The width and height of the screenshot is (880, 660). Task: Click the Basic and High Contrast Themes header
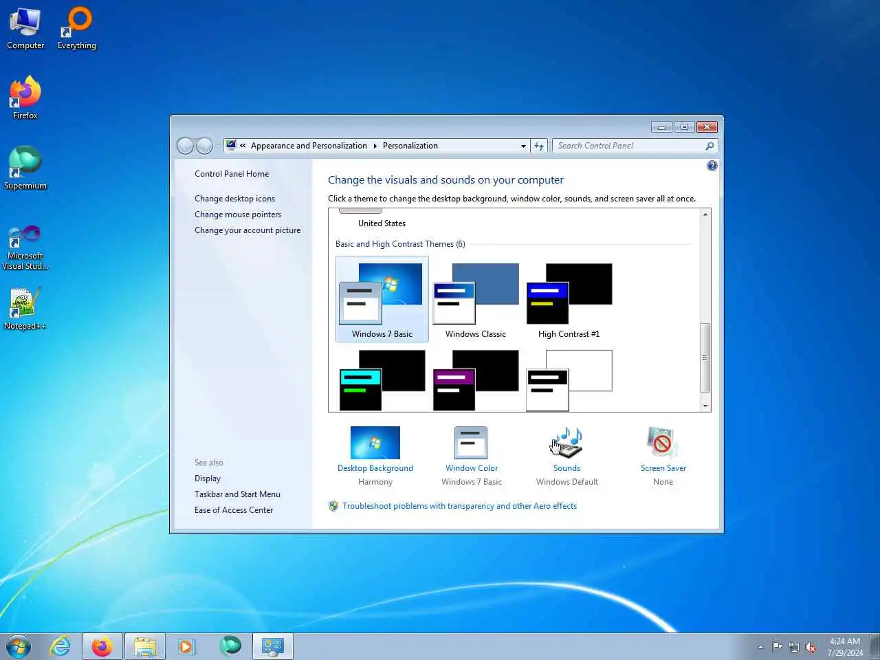400,244
